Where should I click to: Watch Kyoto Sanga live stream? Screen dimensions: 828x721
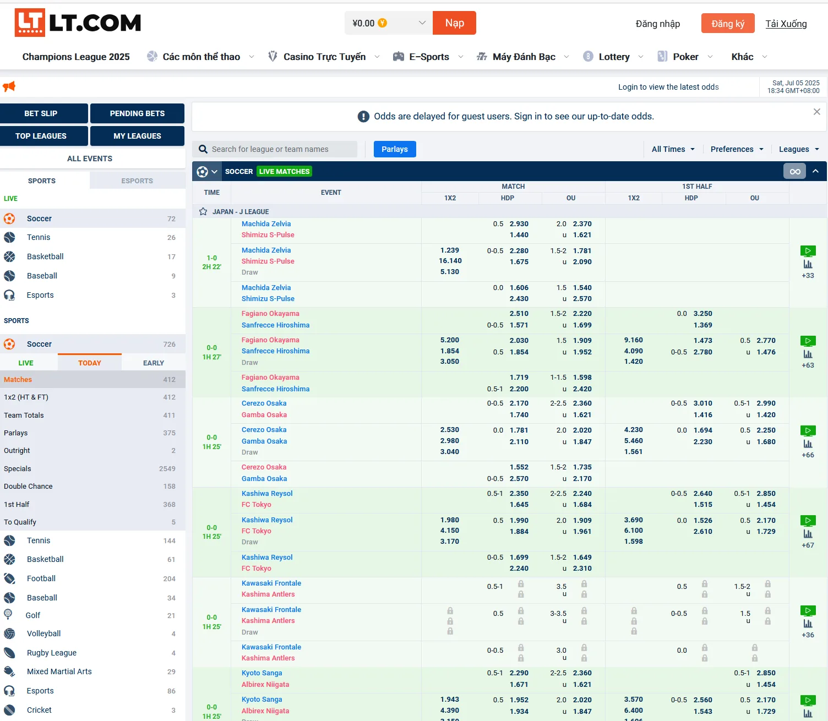coord(808,700)
